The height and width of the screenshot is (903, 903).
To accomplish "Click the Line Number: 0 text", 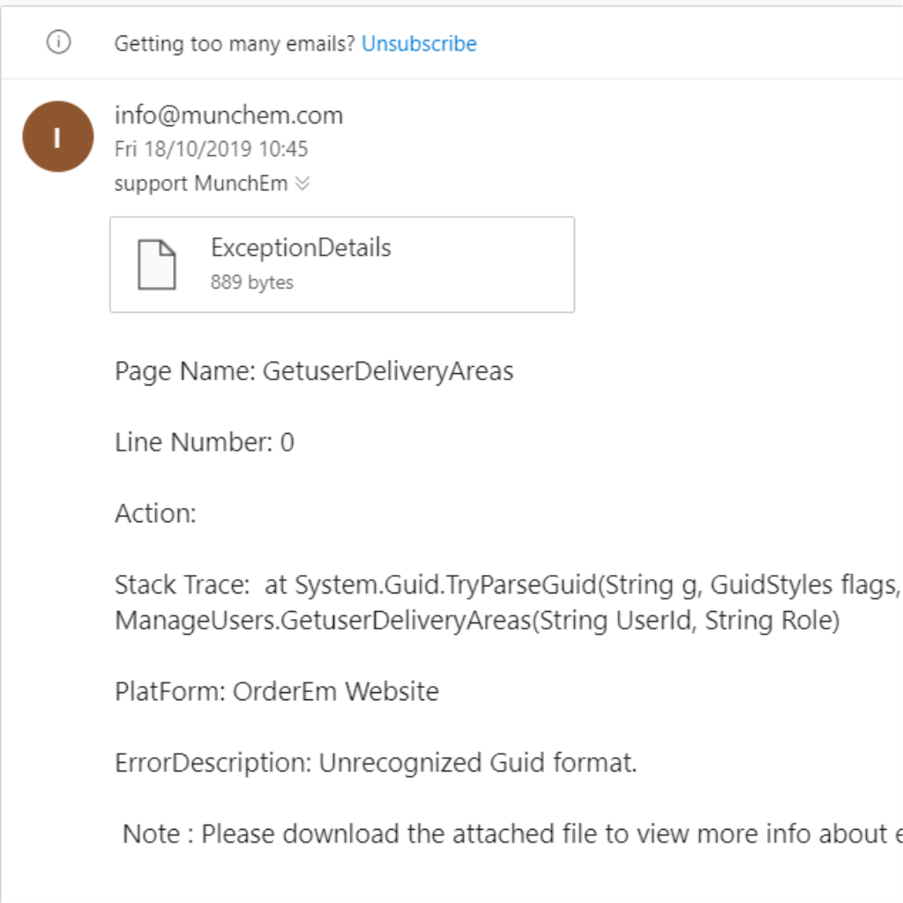I will pos(204,442).
